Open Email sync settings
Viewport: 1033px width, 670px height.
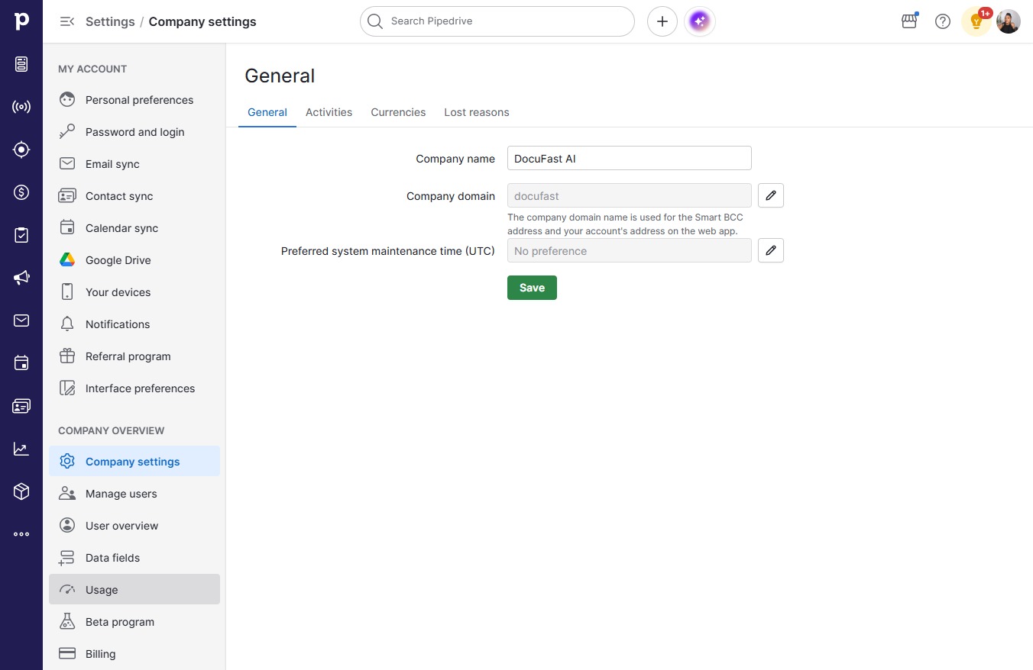click(134, 164)
